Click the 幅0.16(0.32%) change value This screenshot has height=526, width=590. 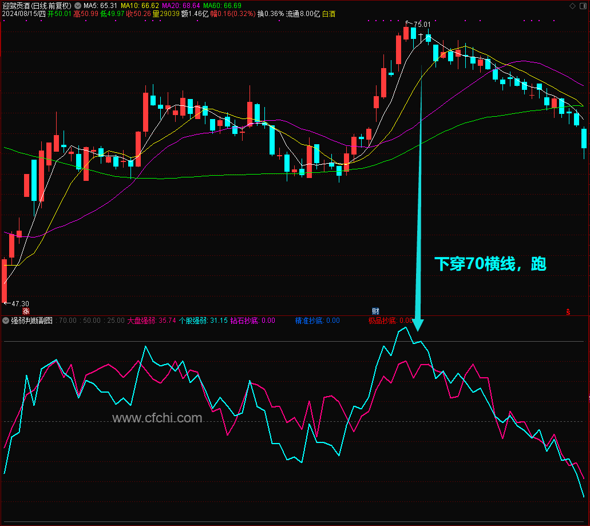tap(233, 14)
